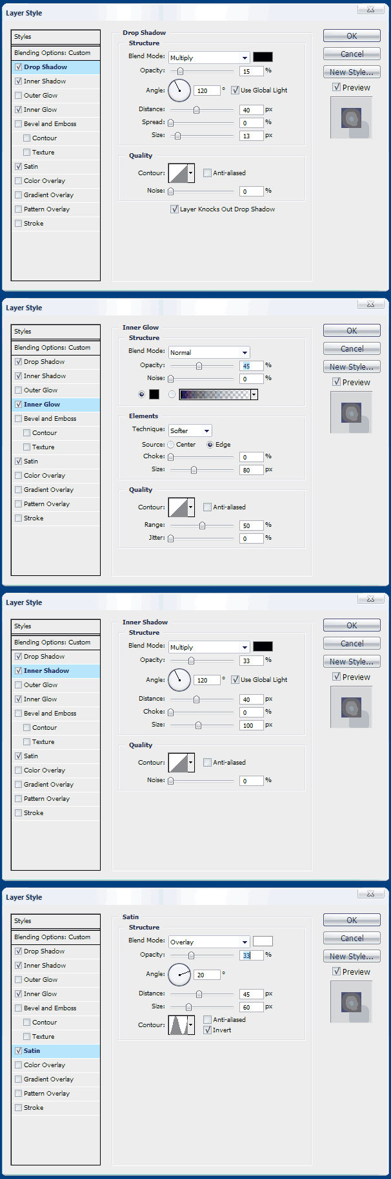Click the preview thumbnail in the Satin dialog
The image size is (391, 1179).
click(351, 1002)
